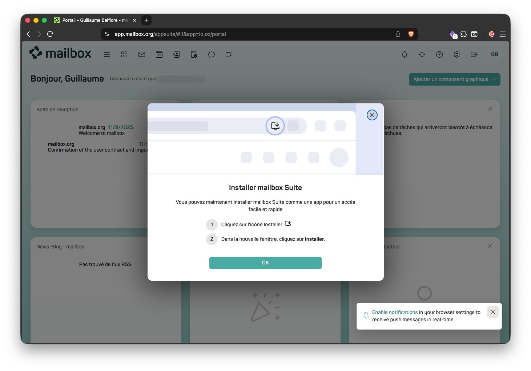Open the Chat speech bubble icon
The image size is (531, 371).
[212, 54]
